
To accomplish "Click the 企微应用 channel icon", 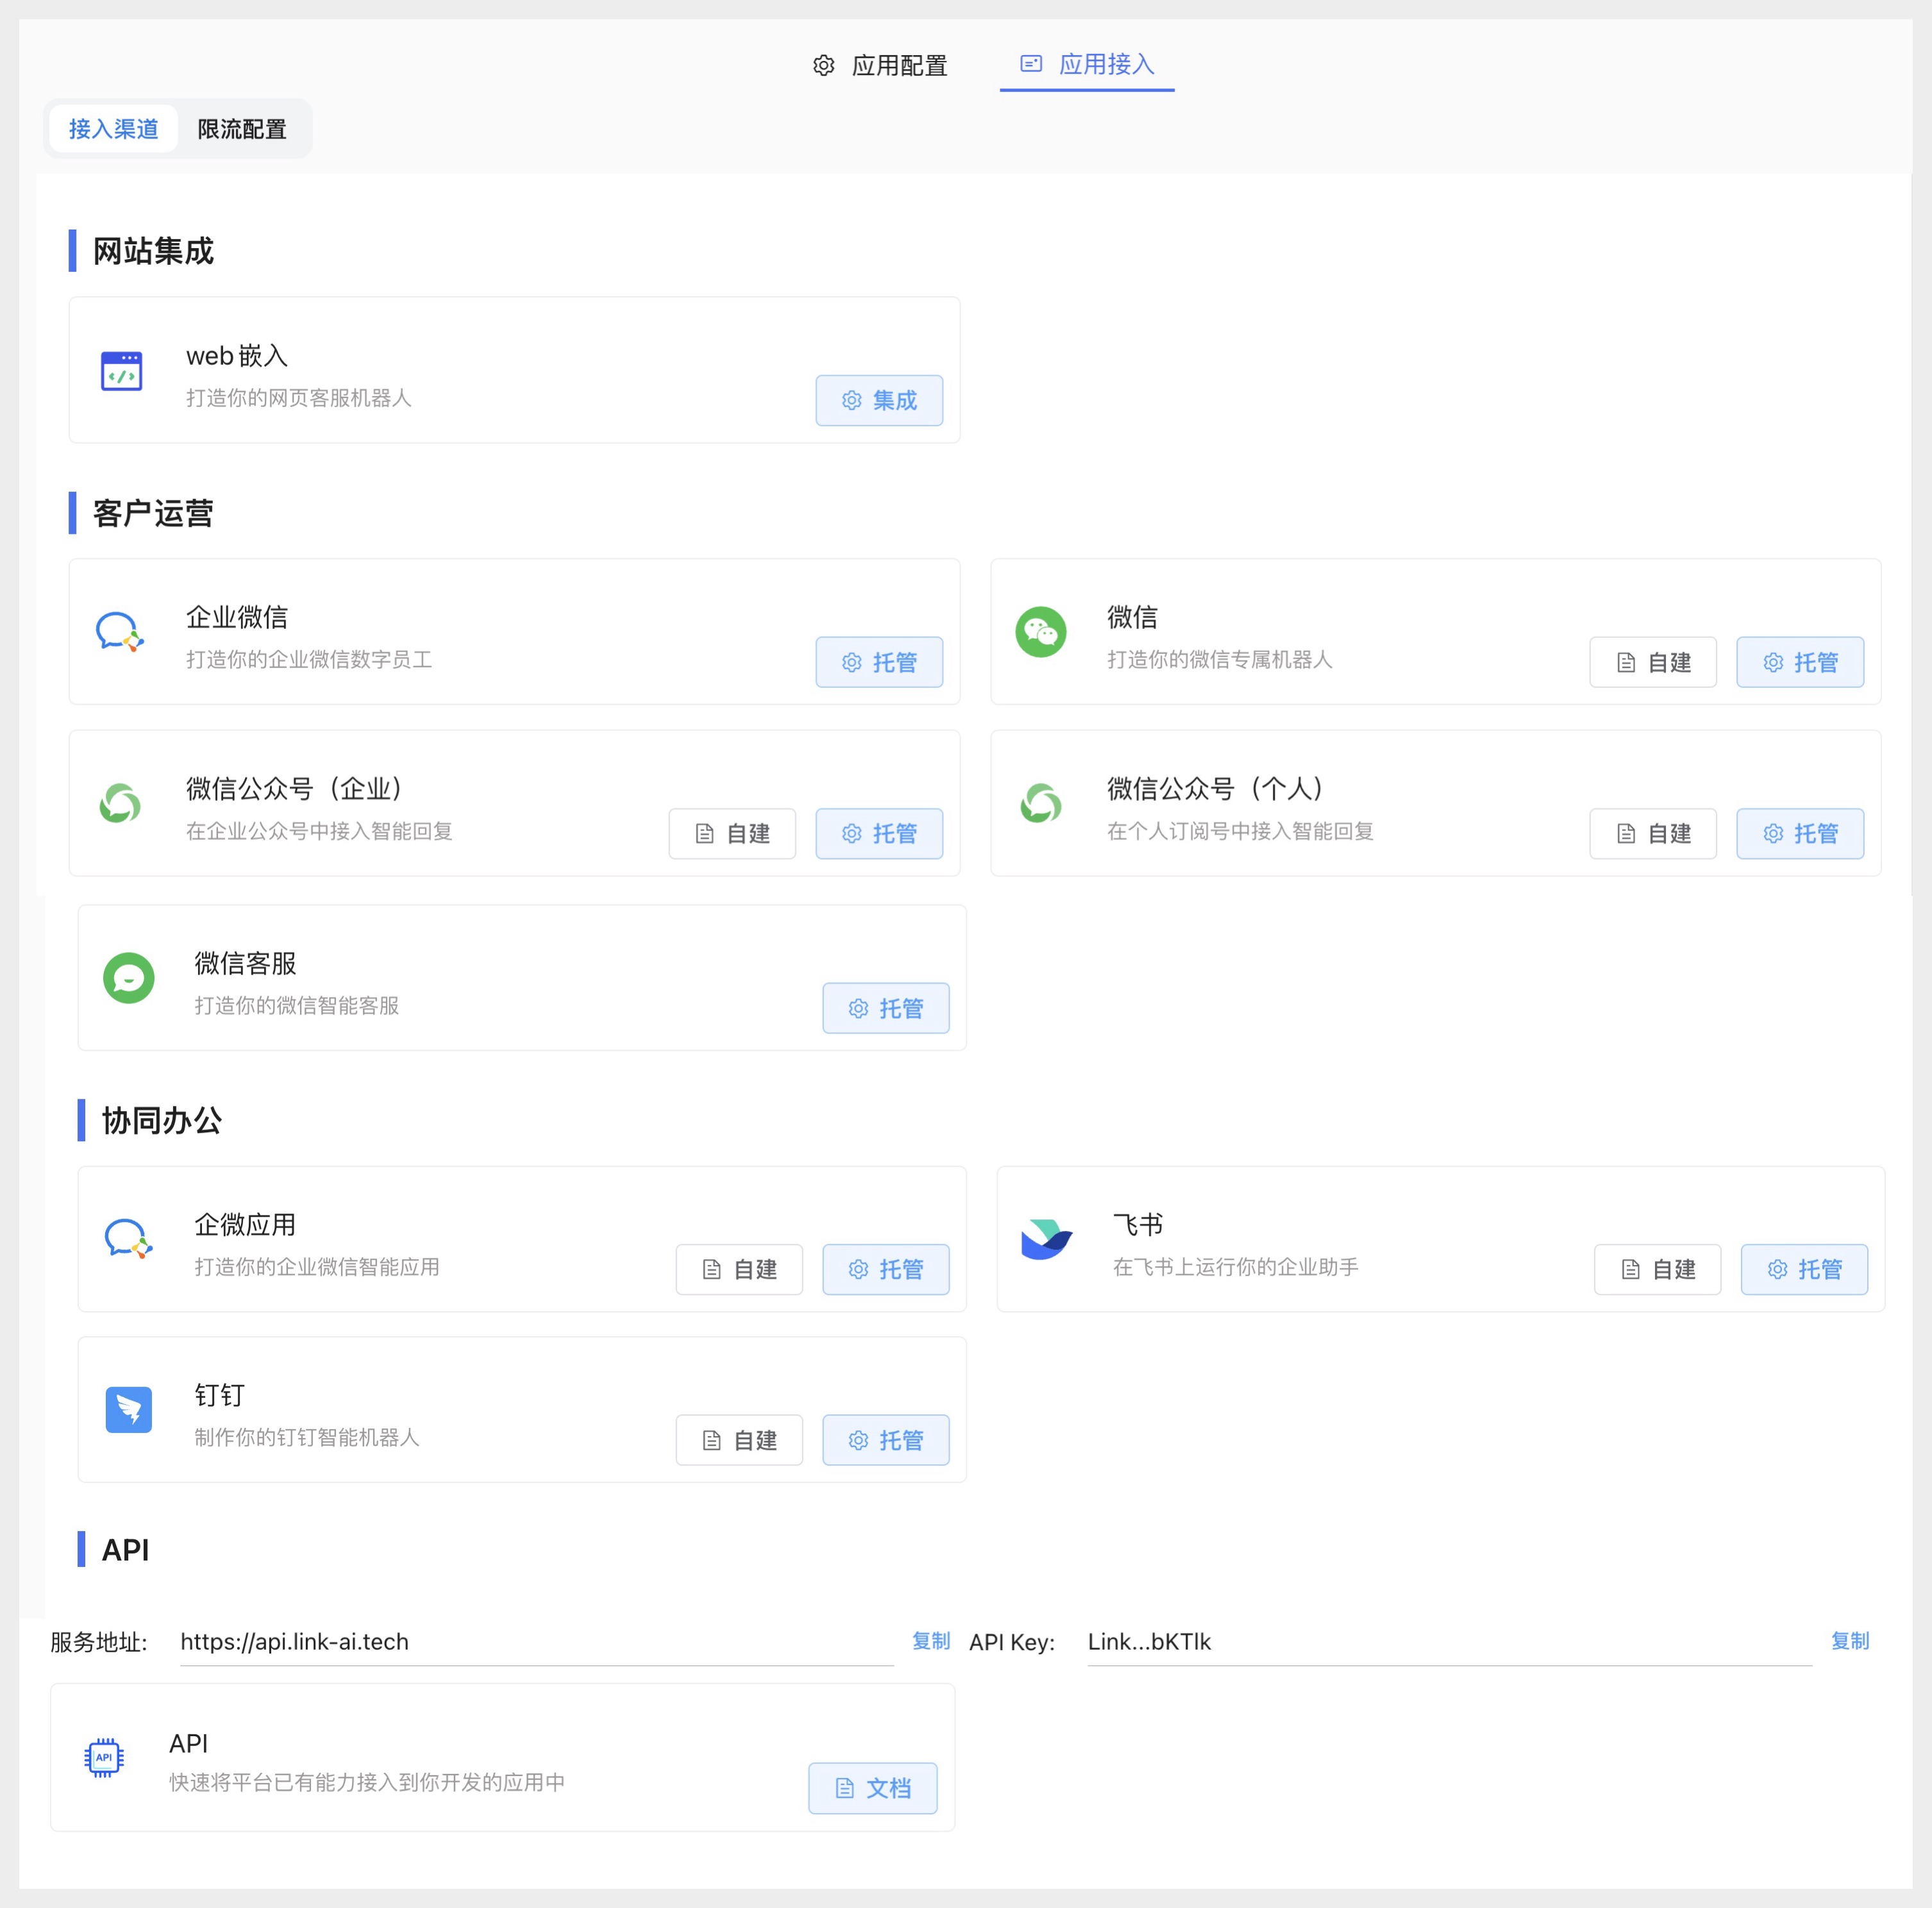I will coord(127,1240).
